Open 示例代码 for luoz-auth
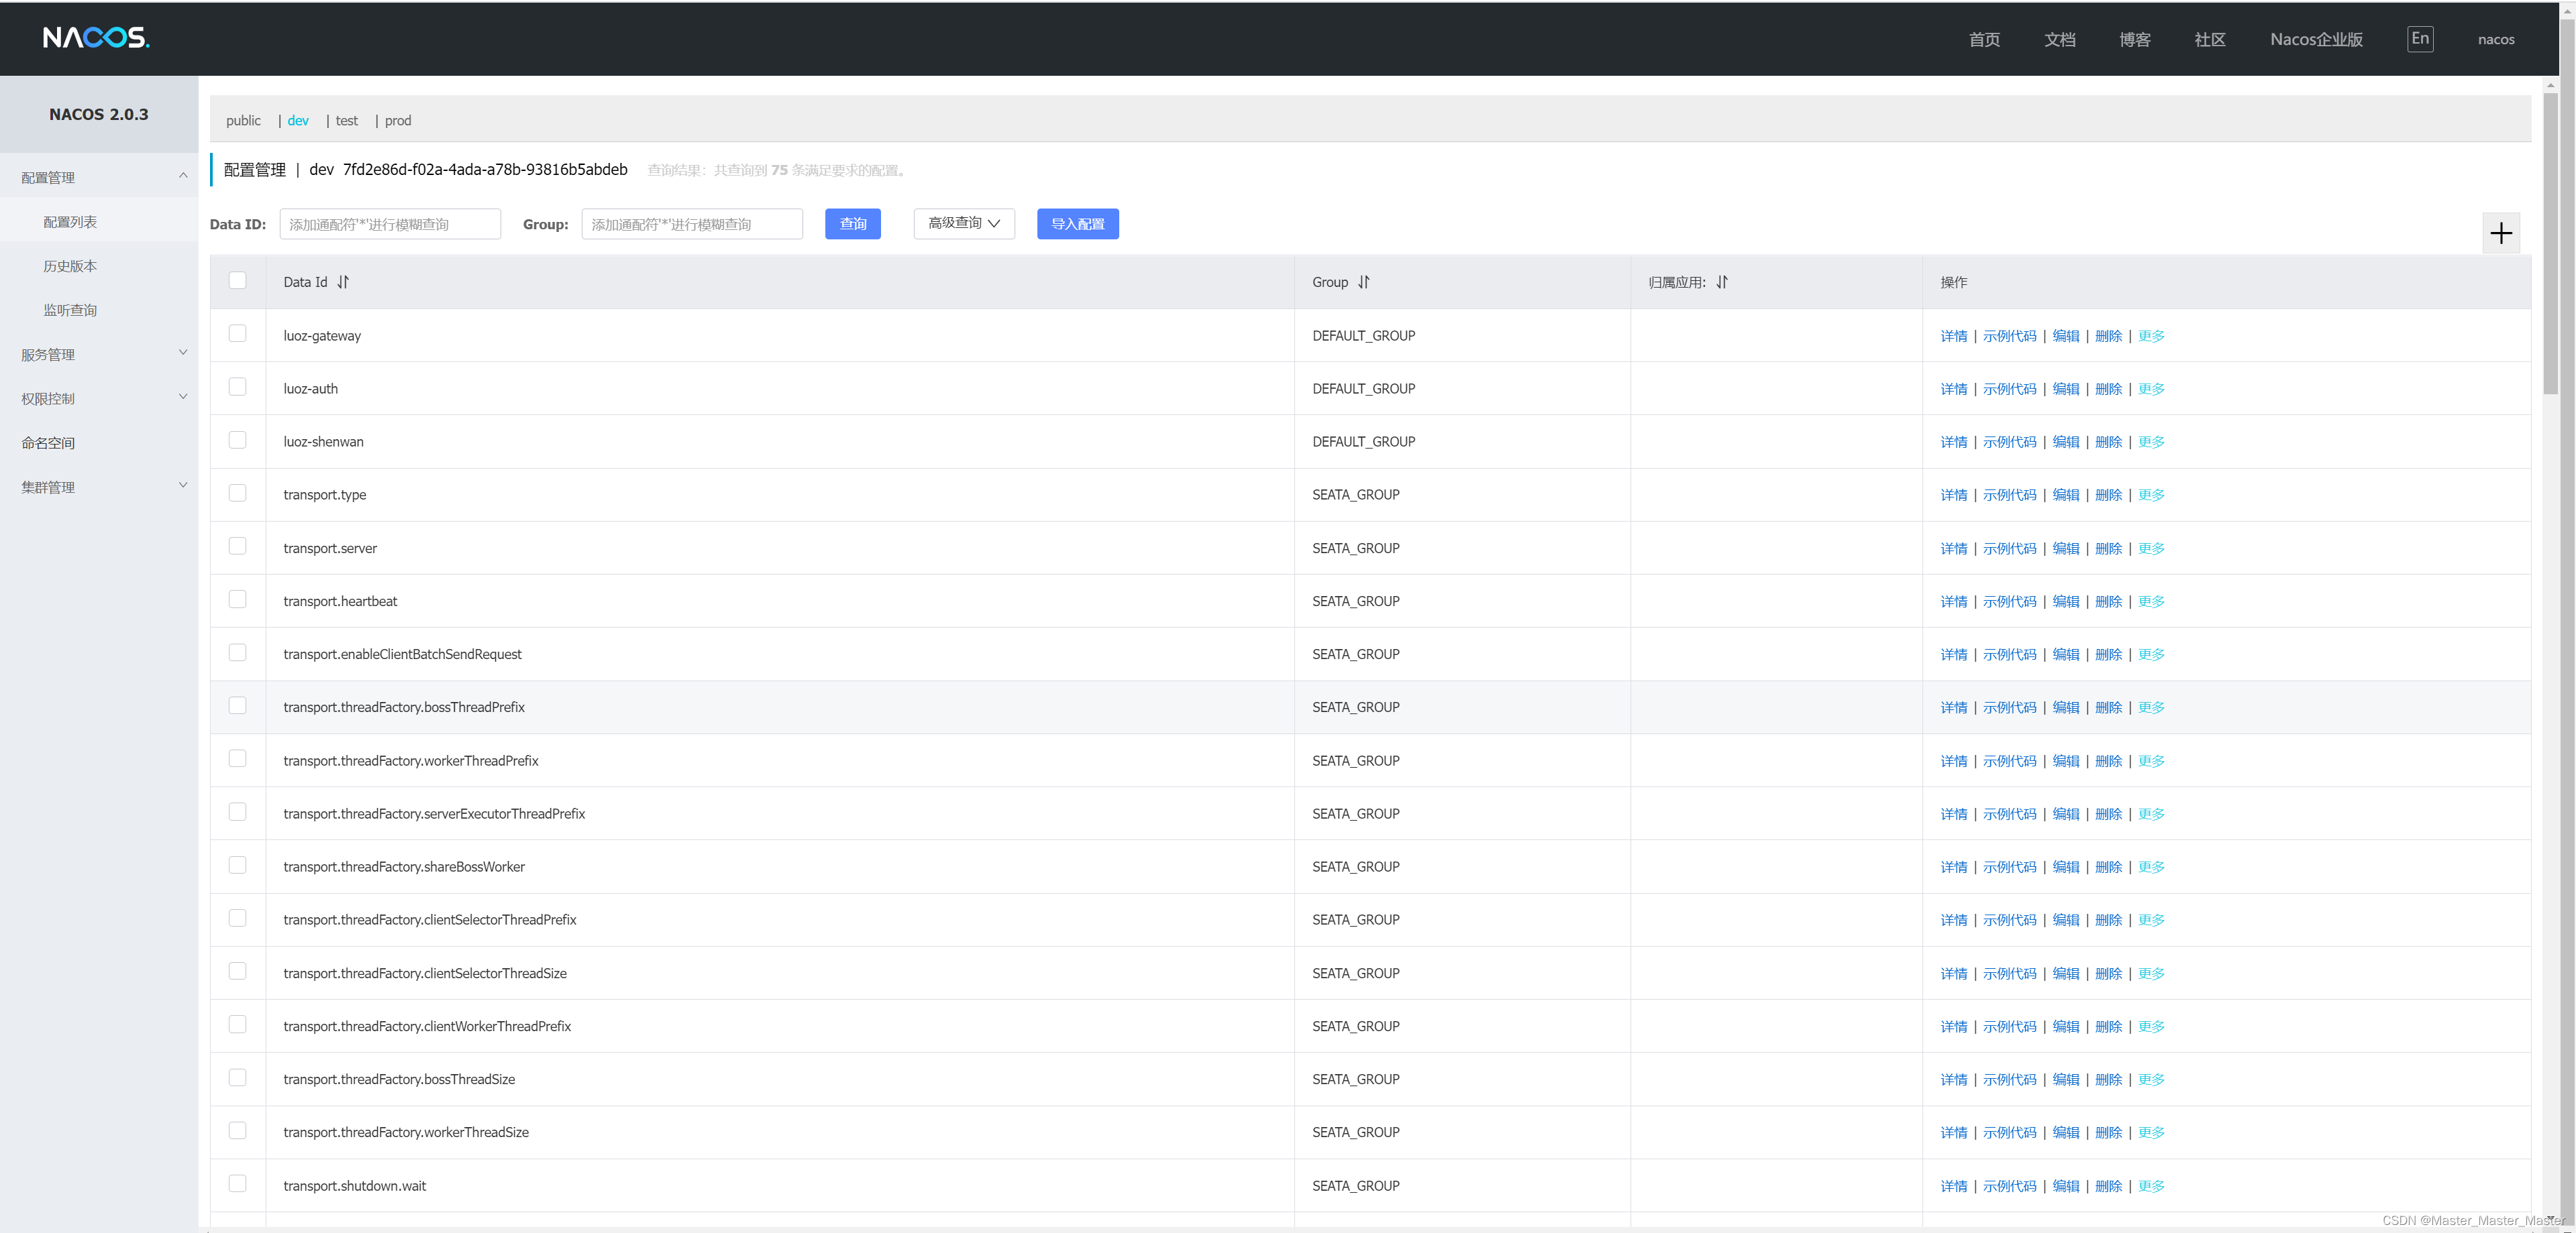 point(2009,389)
